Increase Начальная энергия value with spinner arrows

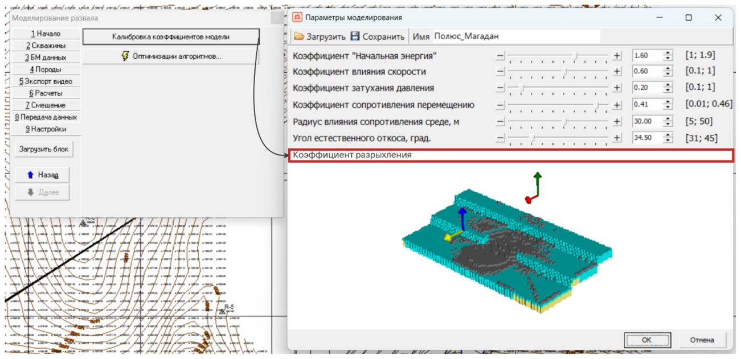click(668, 53)
